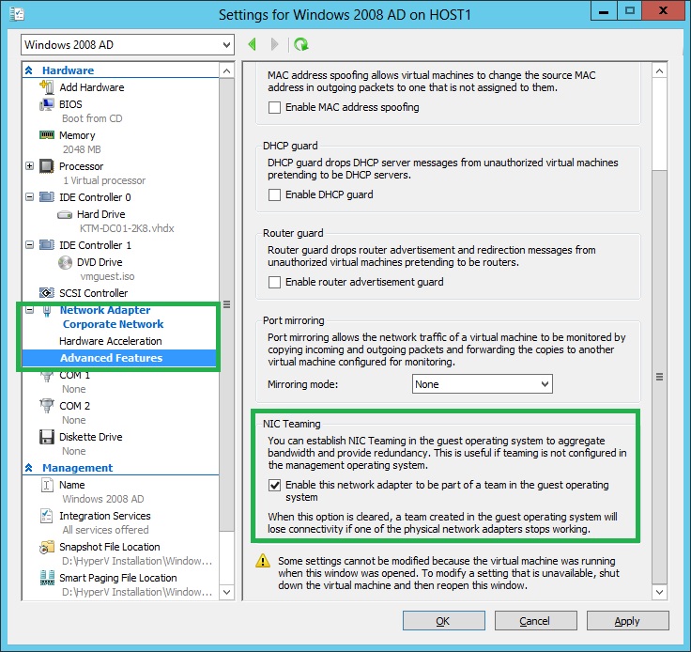Expand the Processor tree node
Image resolution: width=691 pixels, height=652 pixels.
point(29,166)
